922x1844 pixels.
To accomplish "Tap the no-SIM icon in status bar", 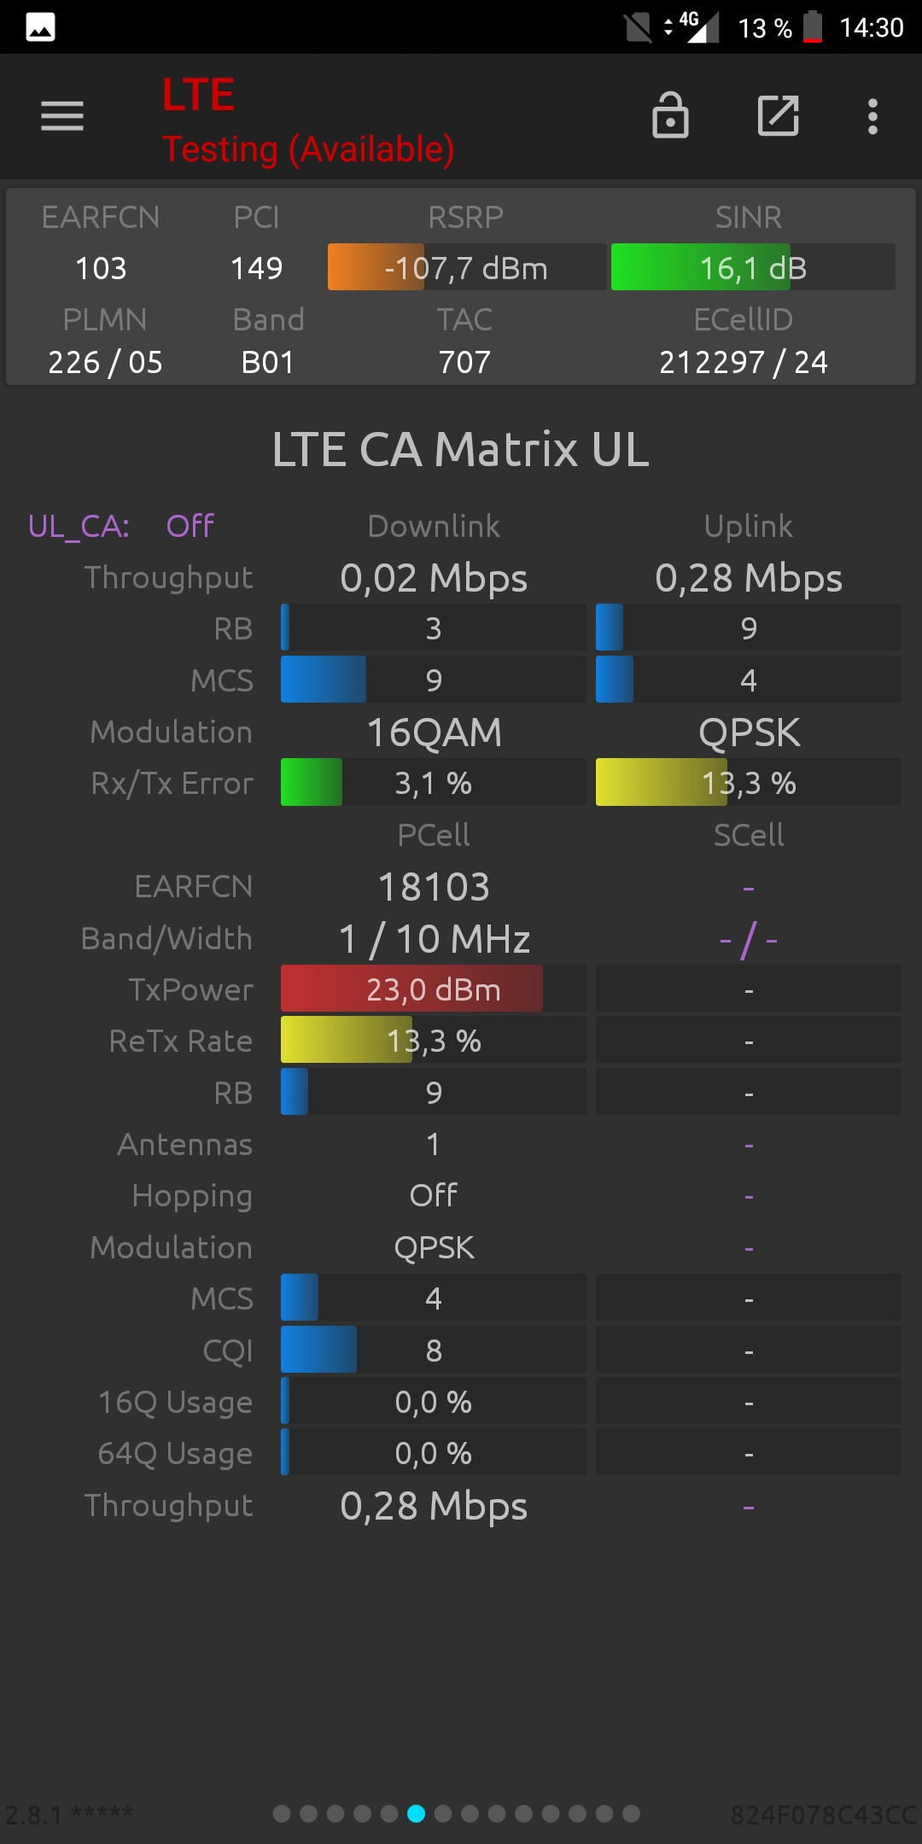I will click(x=638, y=27).
